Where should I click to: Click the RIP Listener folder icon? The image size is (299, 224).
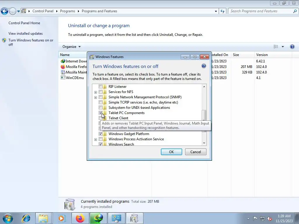(x=105, y=86)
